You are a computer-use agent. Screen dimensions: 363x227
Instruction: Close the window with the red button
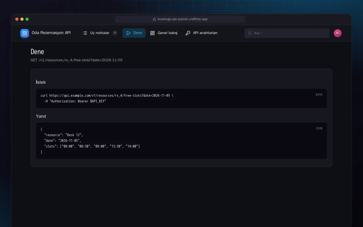(17, 19)
